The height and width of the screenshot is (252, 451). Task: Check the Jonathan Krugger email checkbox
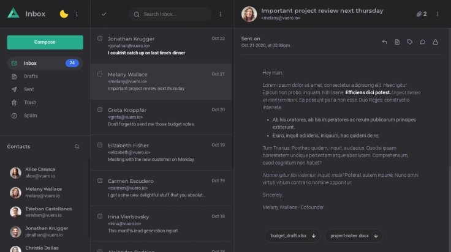tap(100, 39)
